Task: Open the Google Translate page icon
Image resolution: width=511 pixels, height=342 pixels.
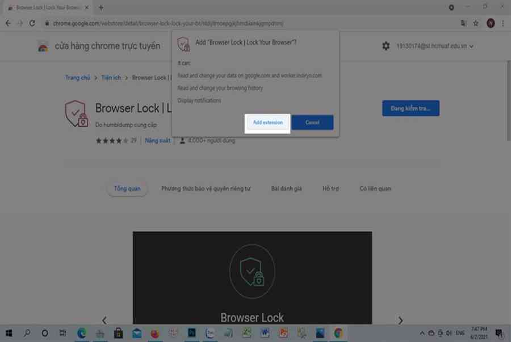Action: (x=463, y=23)
